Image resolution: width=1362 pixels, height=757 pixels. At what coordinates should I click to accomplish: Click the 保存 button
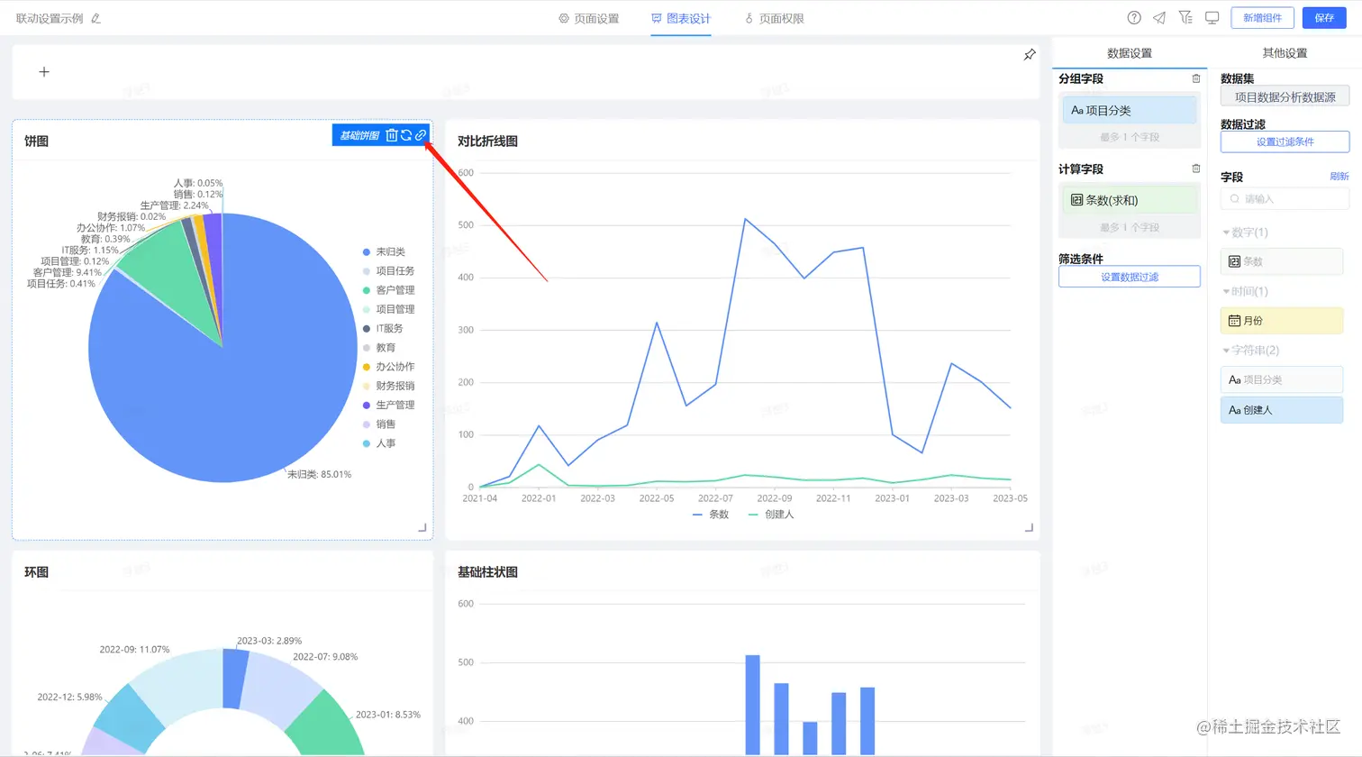[x=1324, y=18]
